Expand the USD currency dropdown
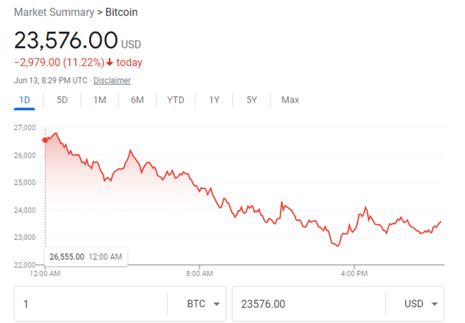The height and width of the screenshot is (323, 465). coord(420,304)
